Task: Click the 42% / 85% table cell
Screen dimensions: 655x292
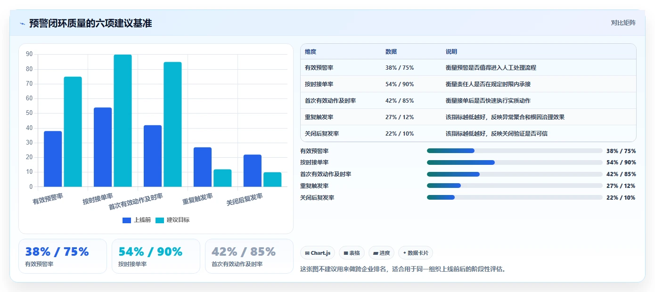Action: (x=400, y=100)
